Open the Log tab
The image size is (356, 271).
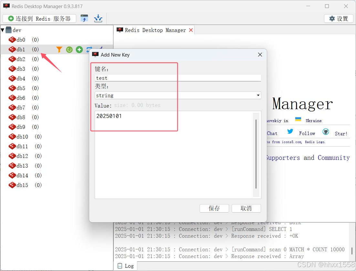125,266
